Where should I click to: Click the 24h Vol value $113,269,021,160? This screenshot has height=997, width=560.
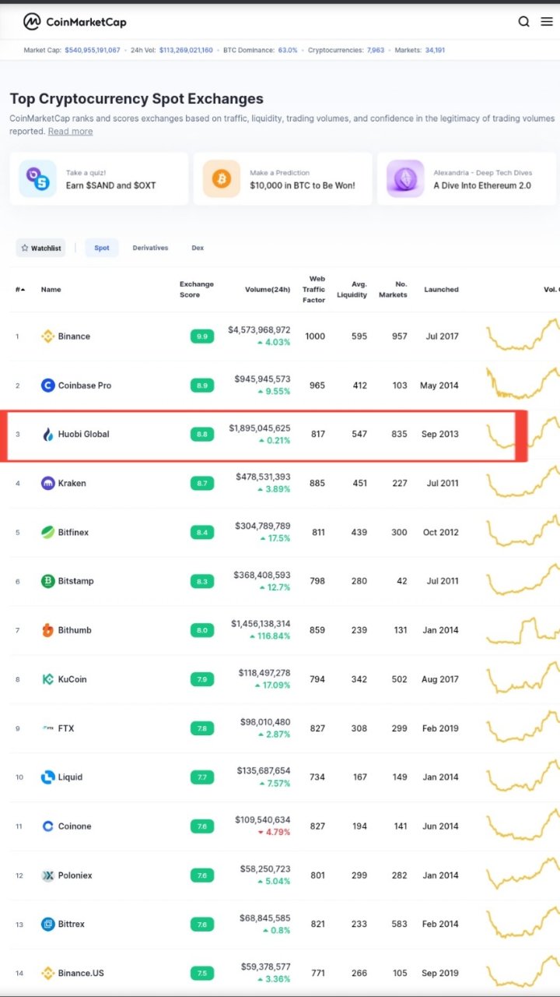pyautogui.click(x=186, y=50)
